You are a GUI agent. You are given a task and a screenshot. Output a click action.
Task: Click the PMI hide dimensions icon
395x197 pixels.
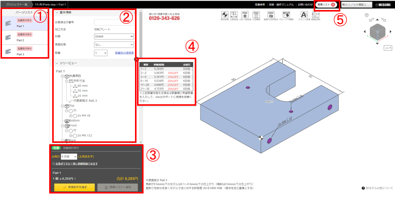[272, 15]
